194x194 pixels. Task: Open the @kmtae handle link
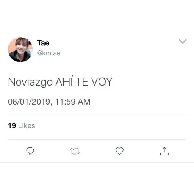coord(48,53)
